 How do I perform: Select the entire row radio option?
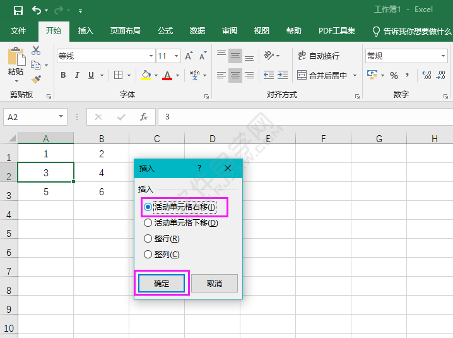pos(148,238)
